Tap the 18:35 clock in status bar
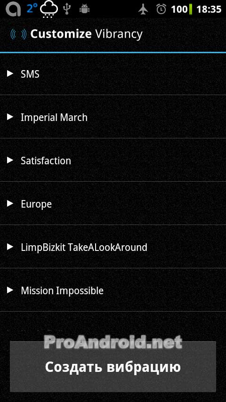Viewport: 226px width, 402px height. click(x=209, y=9)
